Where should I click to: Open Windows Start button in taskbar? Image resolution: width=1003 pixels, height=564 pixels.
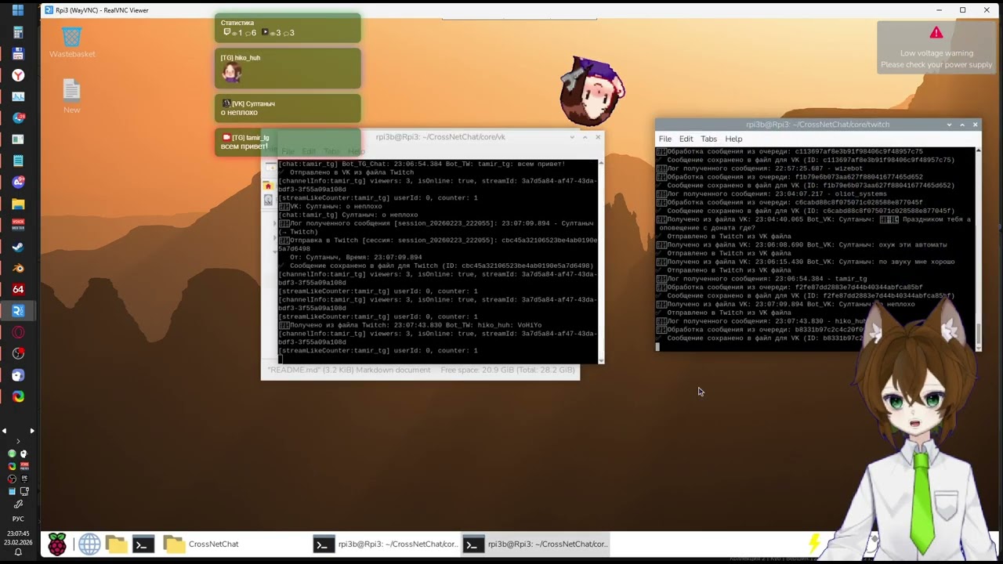18,11
